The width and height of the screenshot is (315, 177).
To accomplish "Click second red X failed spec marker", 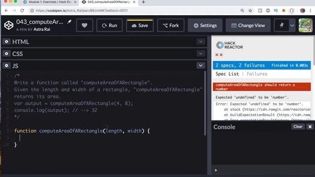I will (221, 55).
